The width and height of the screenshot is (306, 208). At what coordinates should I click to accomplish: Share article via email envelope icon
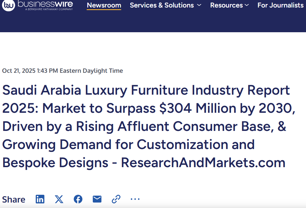tap(97, 199)
